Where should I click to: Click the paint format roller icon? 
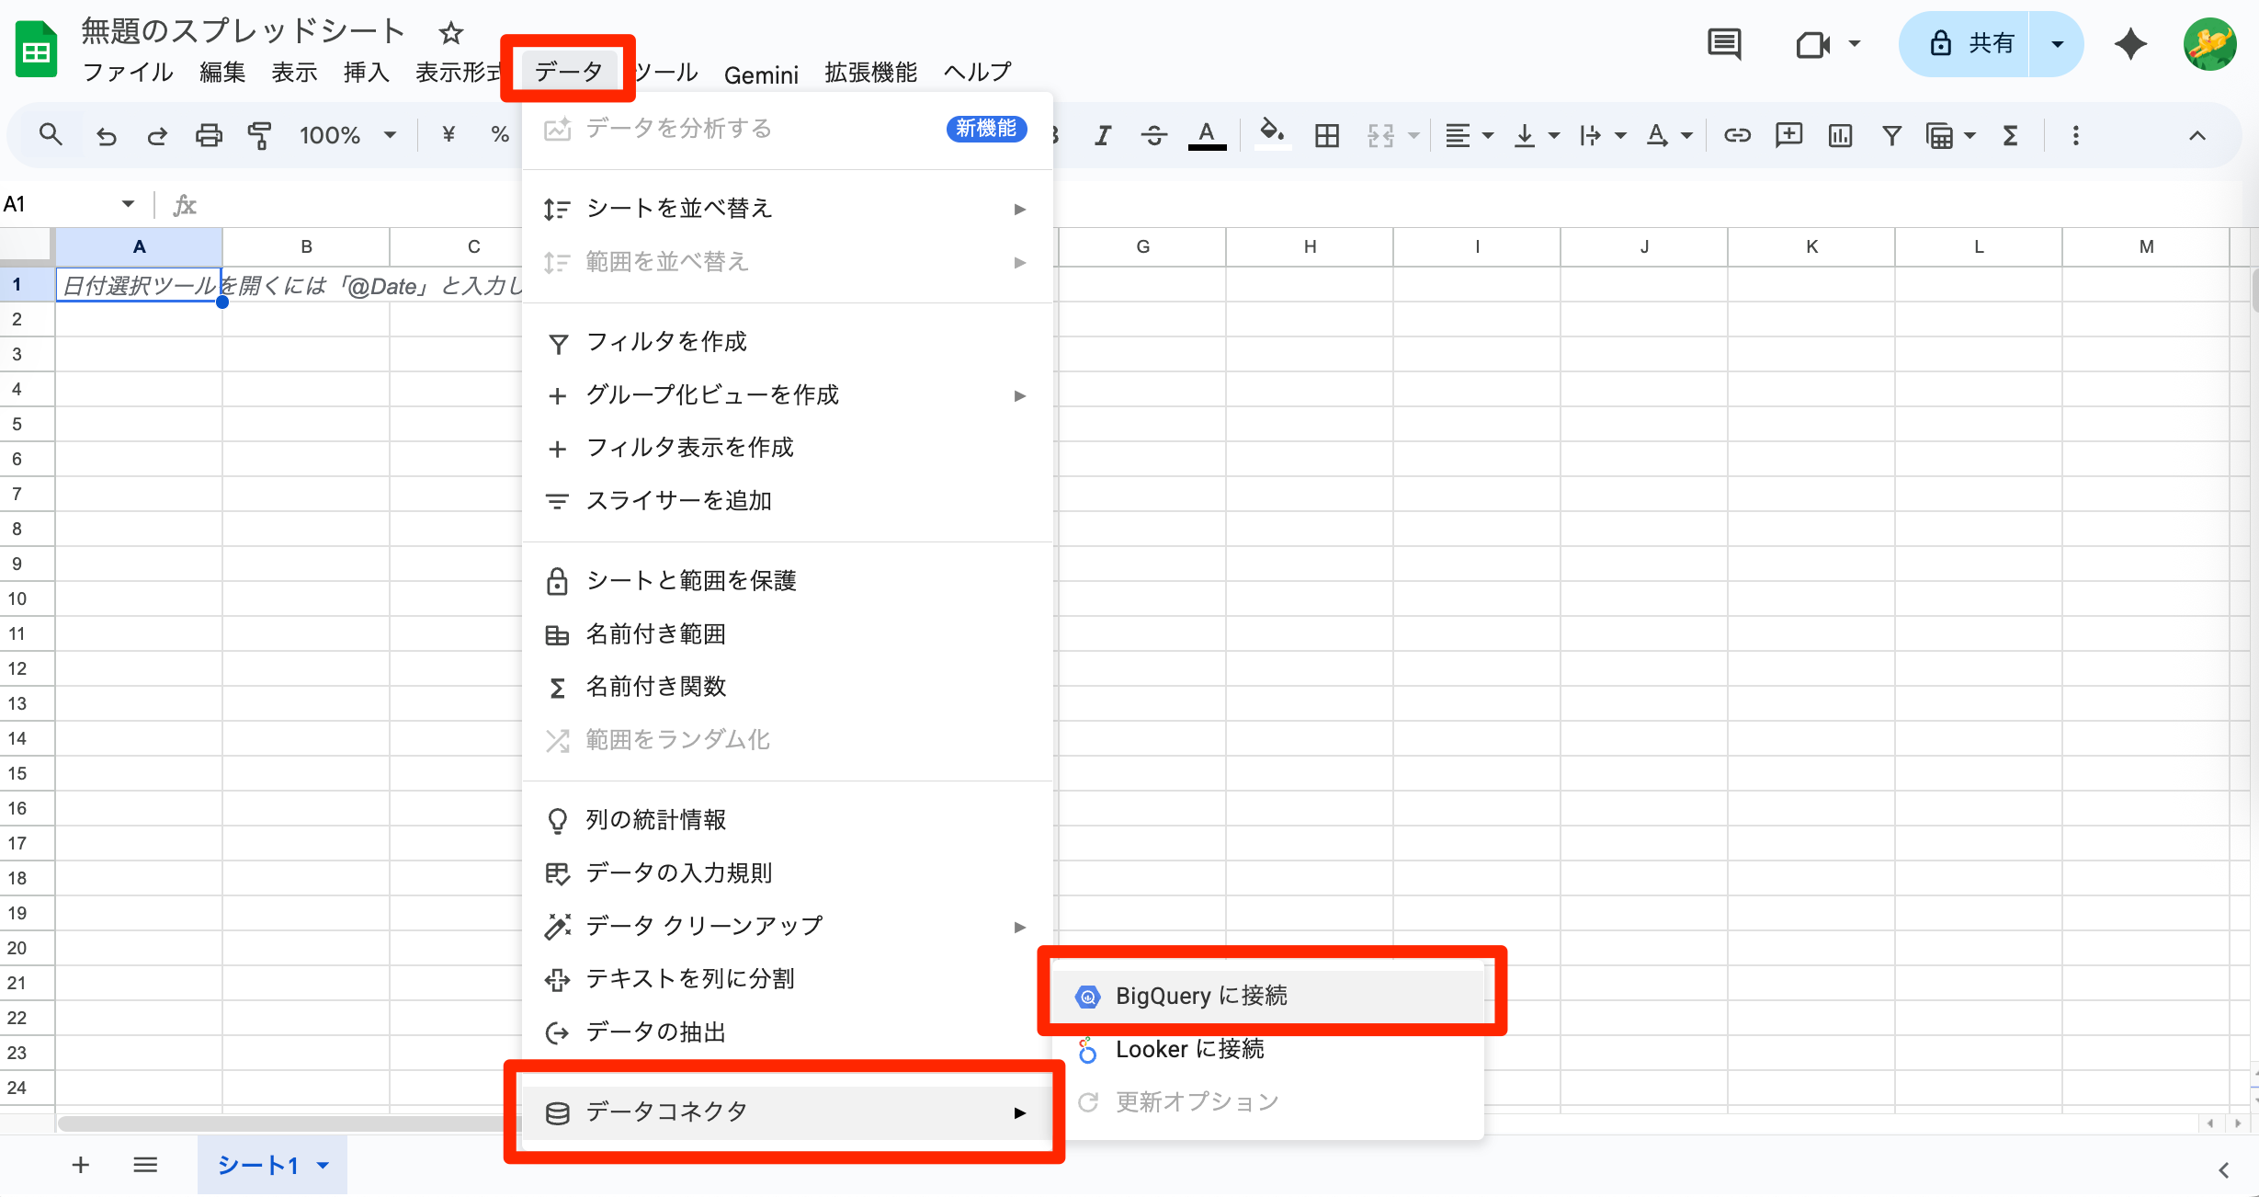(x=260, y=136)
